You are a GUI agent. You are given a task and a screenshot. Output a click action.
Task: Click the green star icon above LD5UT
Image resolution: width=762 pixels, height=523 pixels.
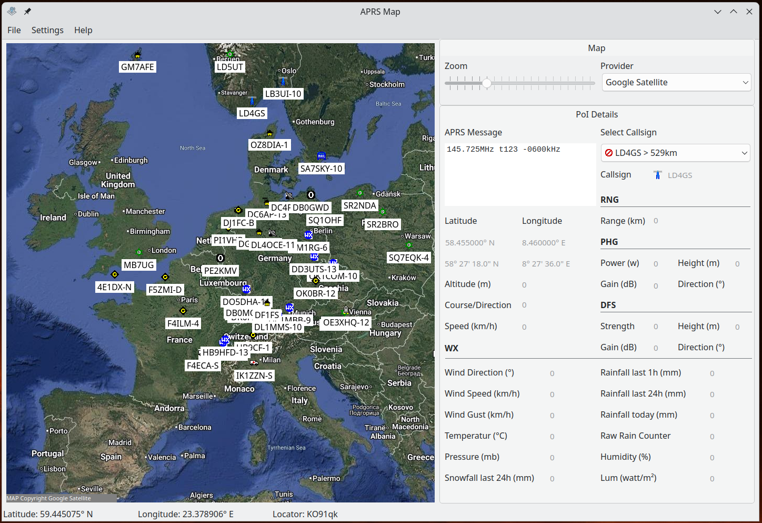pos(229,54)
